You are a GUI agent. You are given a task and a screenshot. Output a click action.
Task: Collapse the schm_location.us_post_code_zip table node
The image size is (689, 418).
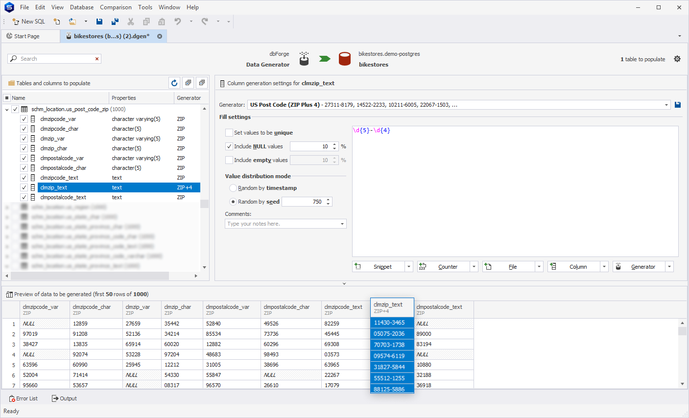click(7, 110)
